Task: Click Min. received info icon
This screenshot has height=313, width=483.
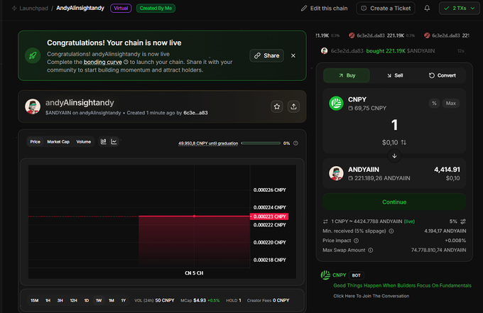Action: 391,231
